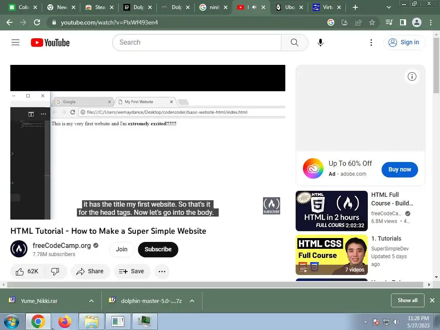The width and height of the screenshot is (440, 330).
Task: Click the freeCodeCamp channel avatar
Action: point(19,249)
